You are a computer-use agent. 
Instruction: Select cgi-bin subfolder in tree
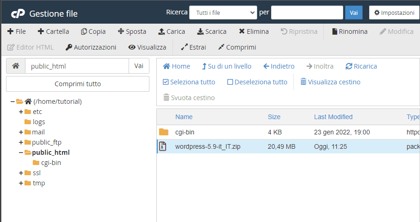(x=51, y=163)
